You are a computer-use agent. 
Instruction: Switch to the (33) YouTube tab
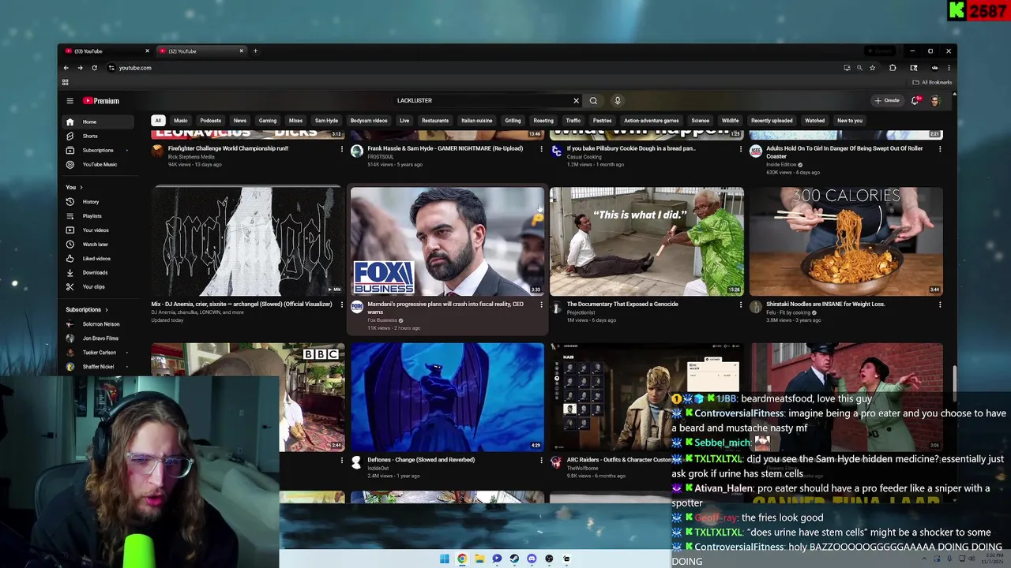pos(106,51)
